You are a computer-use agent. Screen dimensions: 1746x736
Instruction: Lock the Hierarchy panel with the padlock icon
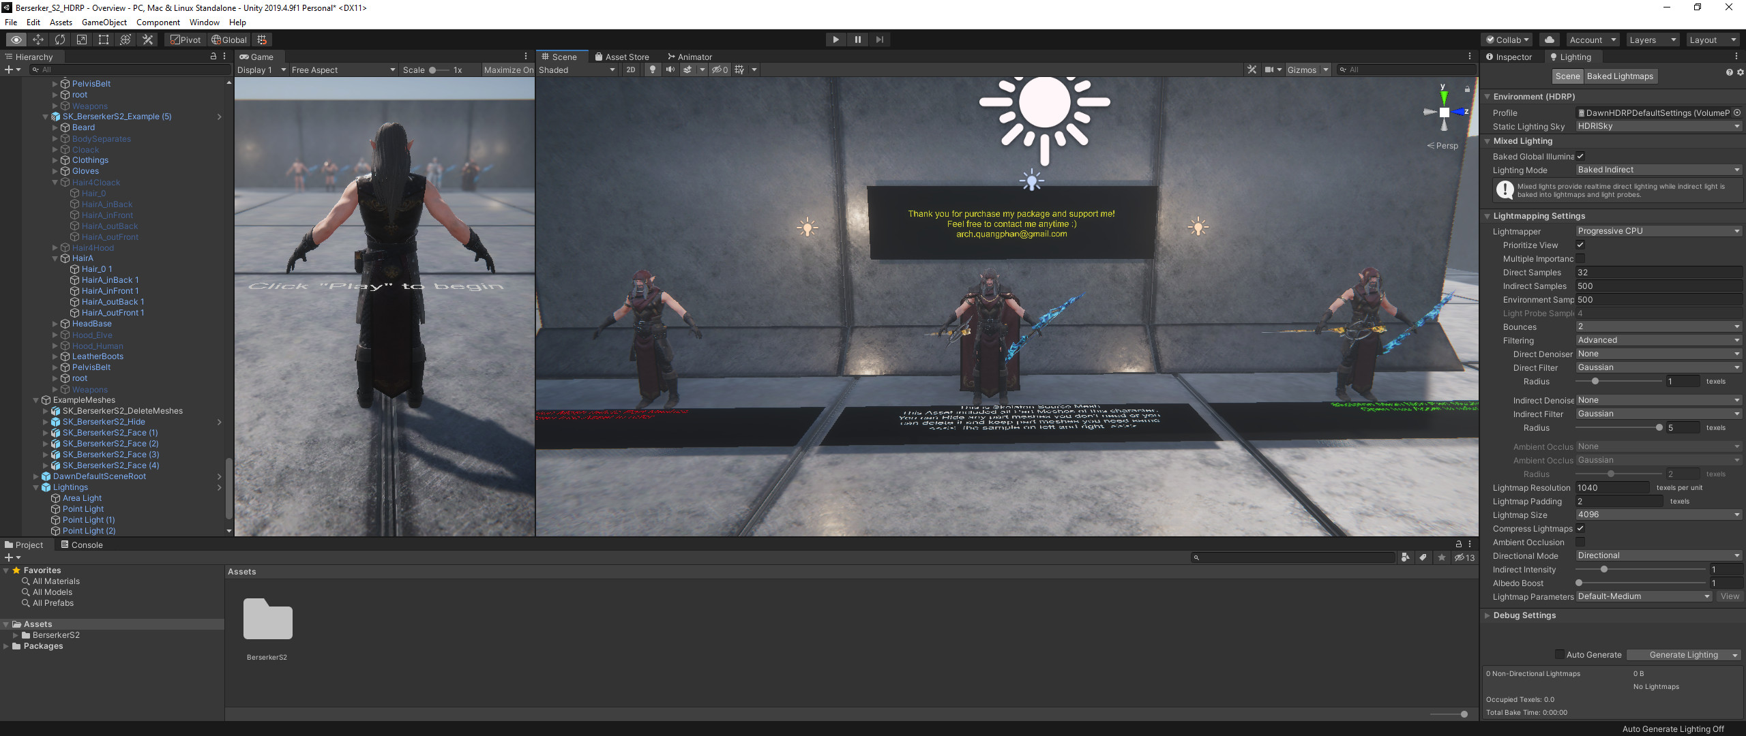tap(213, 57)
